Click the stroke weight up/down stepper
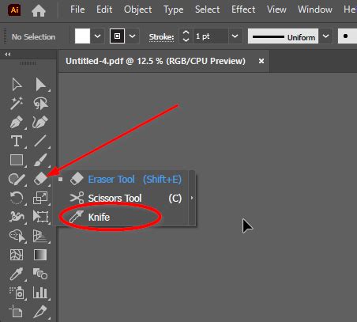Viewport: 357px width, 322px height. coord(186,36)
